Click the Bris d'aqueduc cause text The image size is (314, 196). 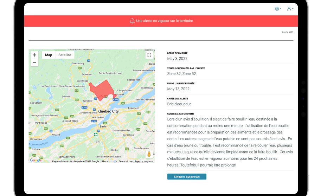179,104
